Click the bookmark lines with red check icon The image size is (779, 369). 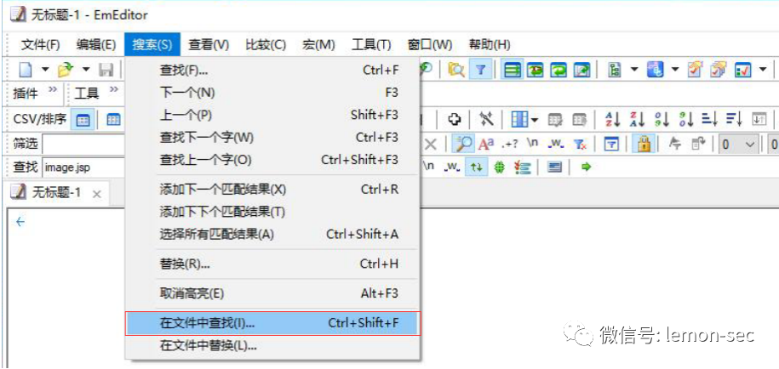point(523,167)
